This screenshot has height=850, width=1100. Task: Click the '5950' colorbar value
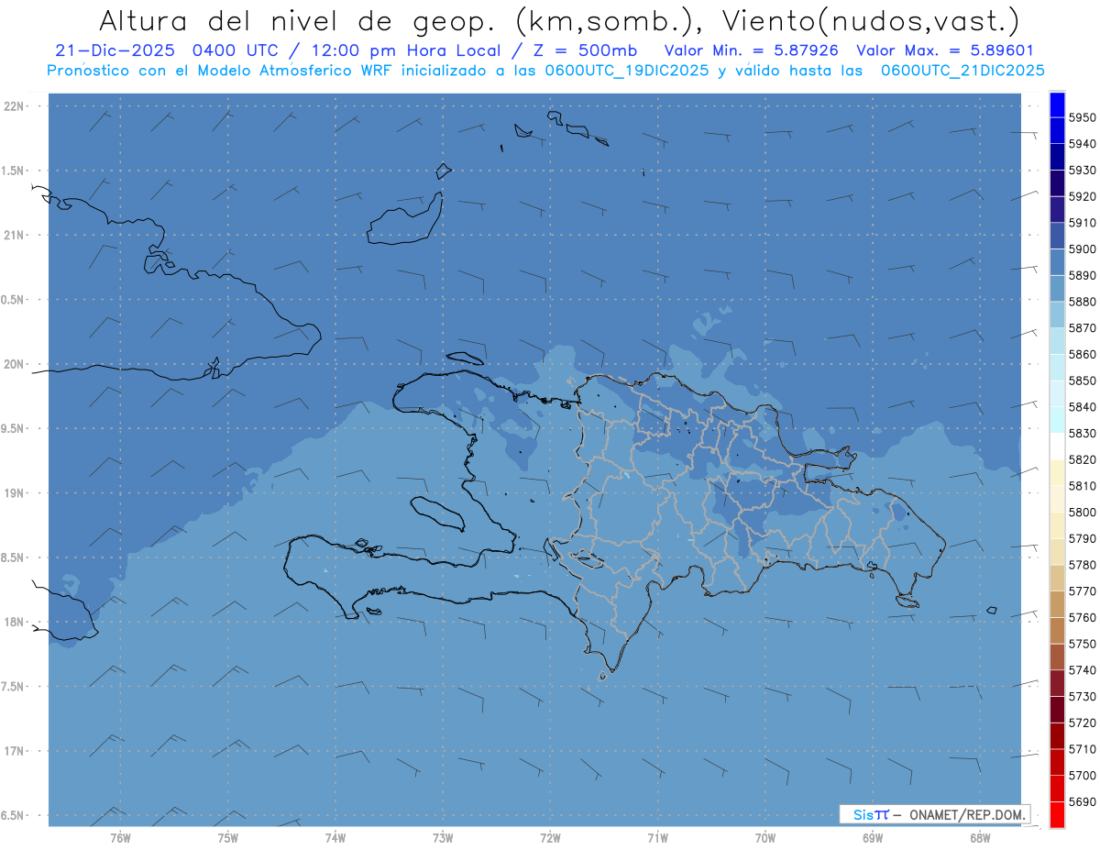[x=1082, y=117]
